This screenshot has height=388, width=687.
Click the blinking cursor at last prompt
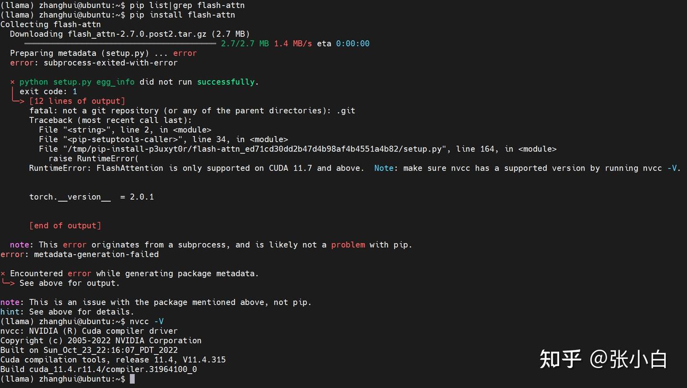[x=132, y=379]
